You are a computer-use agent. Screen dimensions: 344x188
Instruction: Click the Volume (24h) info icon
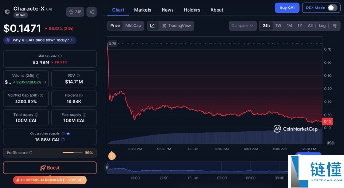click(38, 76)
